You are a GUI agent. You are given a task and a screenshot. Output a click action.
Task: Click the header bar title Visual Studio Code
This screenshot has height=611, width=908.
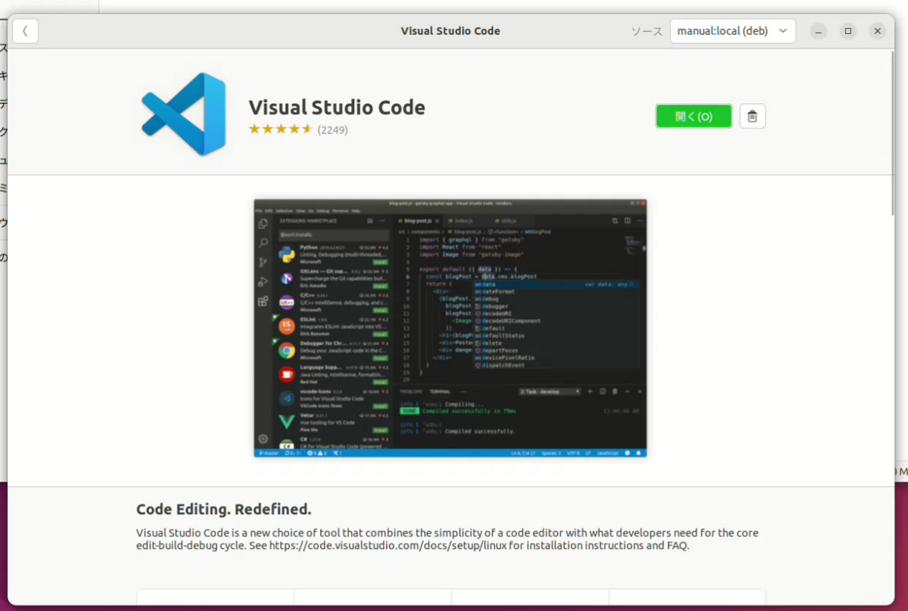pyautogui.click(x=450, y=31)
